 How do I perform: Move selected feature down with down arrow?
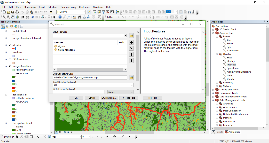click(131, 60)
